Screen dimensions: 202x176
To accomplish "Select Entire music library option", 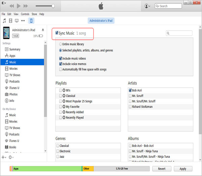I will (x=60, y=44).
